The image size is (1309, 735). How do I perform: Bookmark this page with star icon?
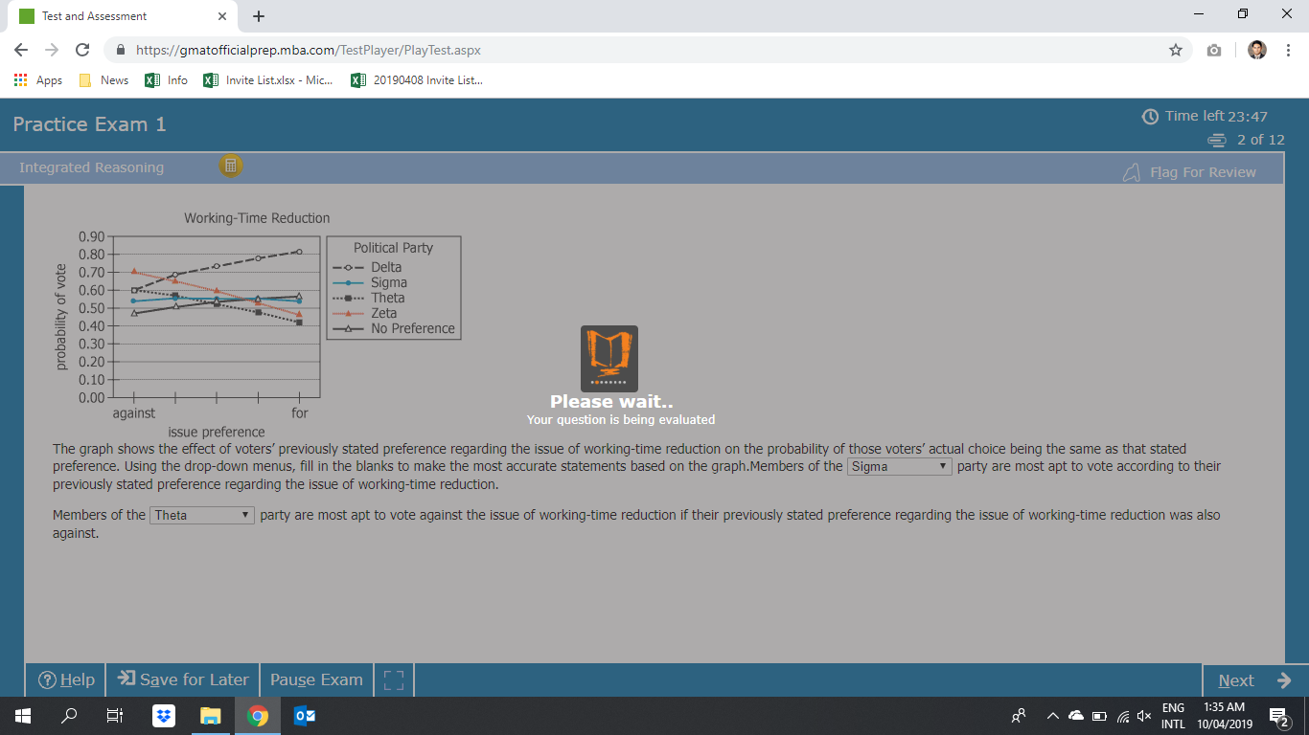click(1176, 50)
